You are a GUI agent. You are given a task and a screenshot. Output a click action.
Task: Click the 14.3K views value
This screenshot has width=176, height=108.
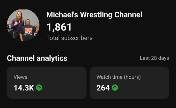[24, 88]
